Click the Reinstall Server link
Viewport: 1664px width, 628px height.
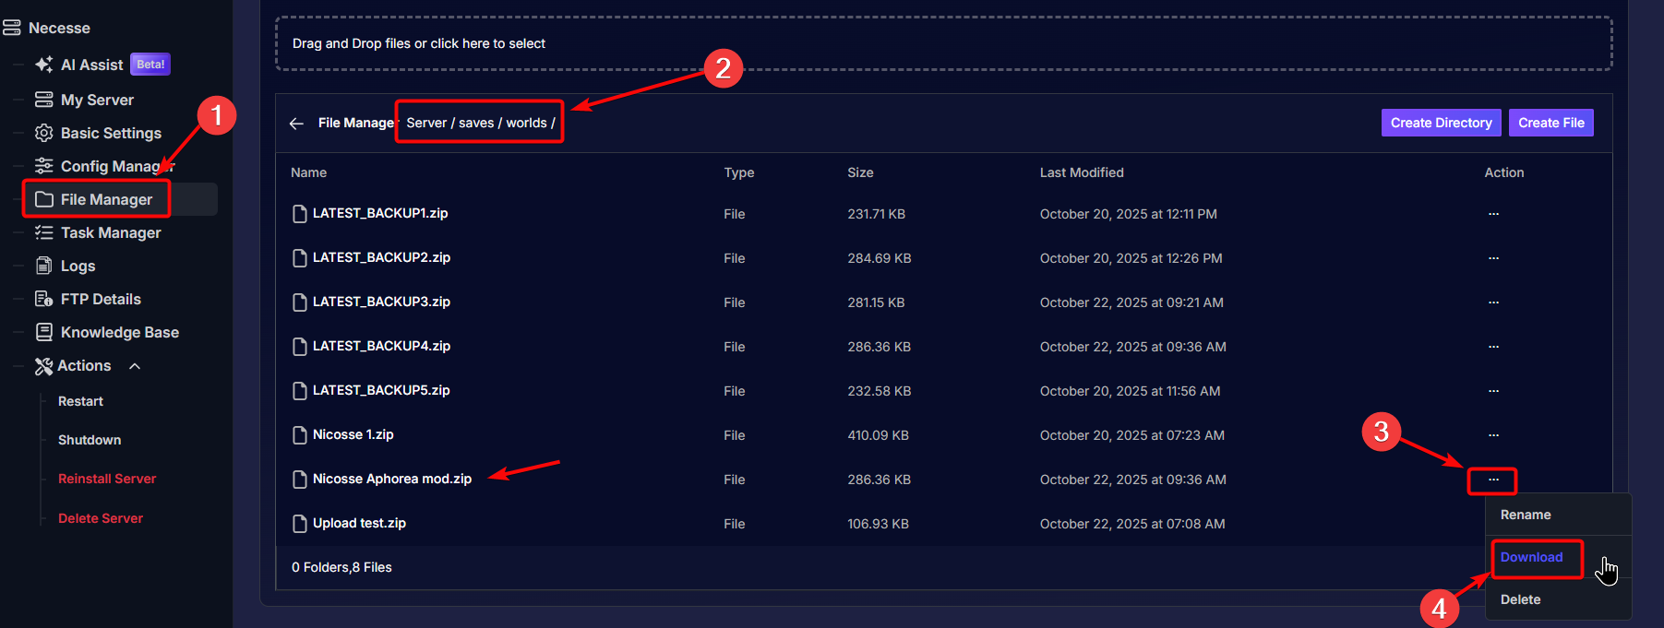coord(107,479)
